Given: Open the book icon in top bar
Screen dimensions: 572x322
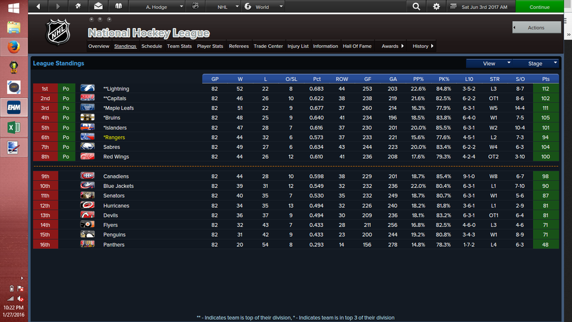Looking at the screenshot, I should pyautogui.click(x=118, y=6).
